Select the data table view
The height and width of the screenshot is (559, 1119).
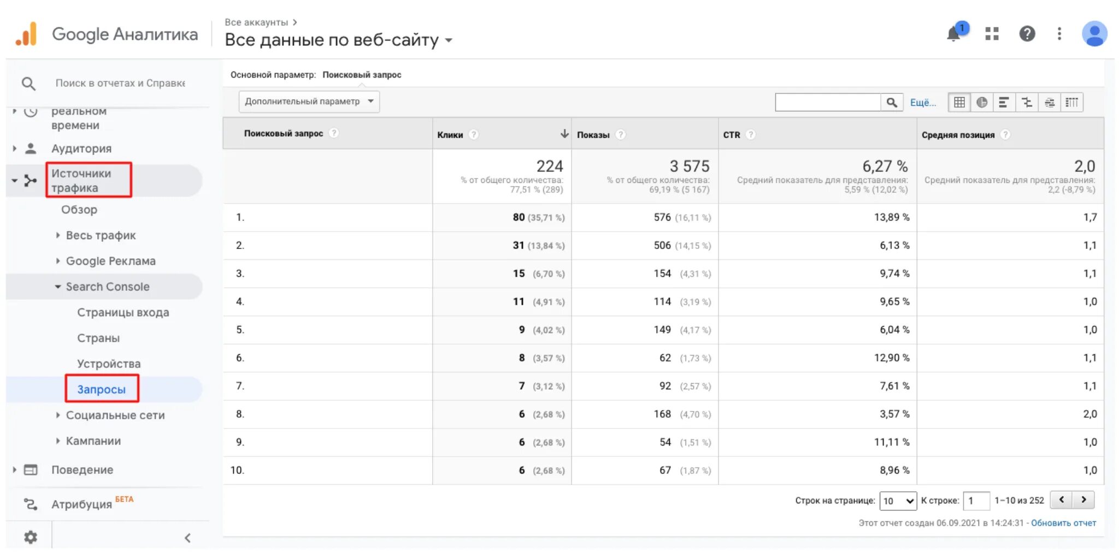(959, 102)
